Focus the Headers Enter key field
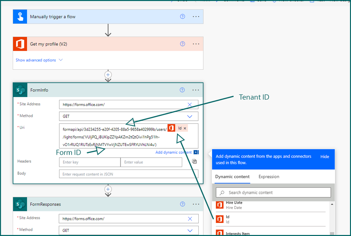Image resolution: width=351 pixels, height=236 pixels. pyautogui.click(x=90, y=162)
